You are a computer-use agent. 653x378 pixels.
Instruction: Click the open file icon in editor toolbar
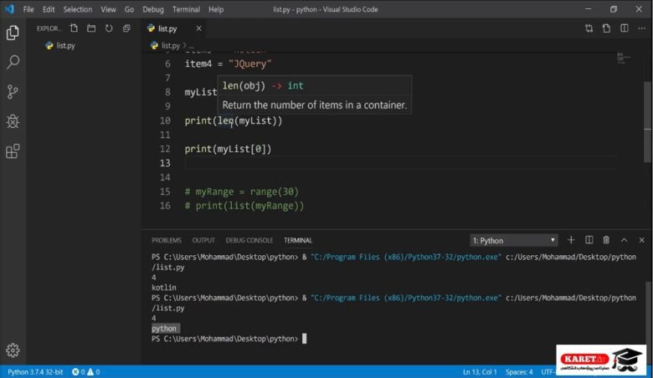tap(606, 28)
